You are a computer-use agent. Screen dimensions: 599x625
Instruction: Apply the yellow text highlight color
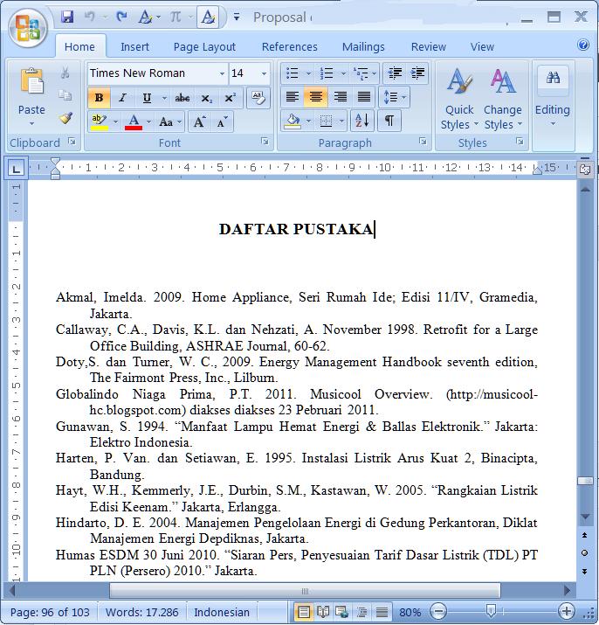[x=100, y=122]
